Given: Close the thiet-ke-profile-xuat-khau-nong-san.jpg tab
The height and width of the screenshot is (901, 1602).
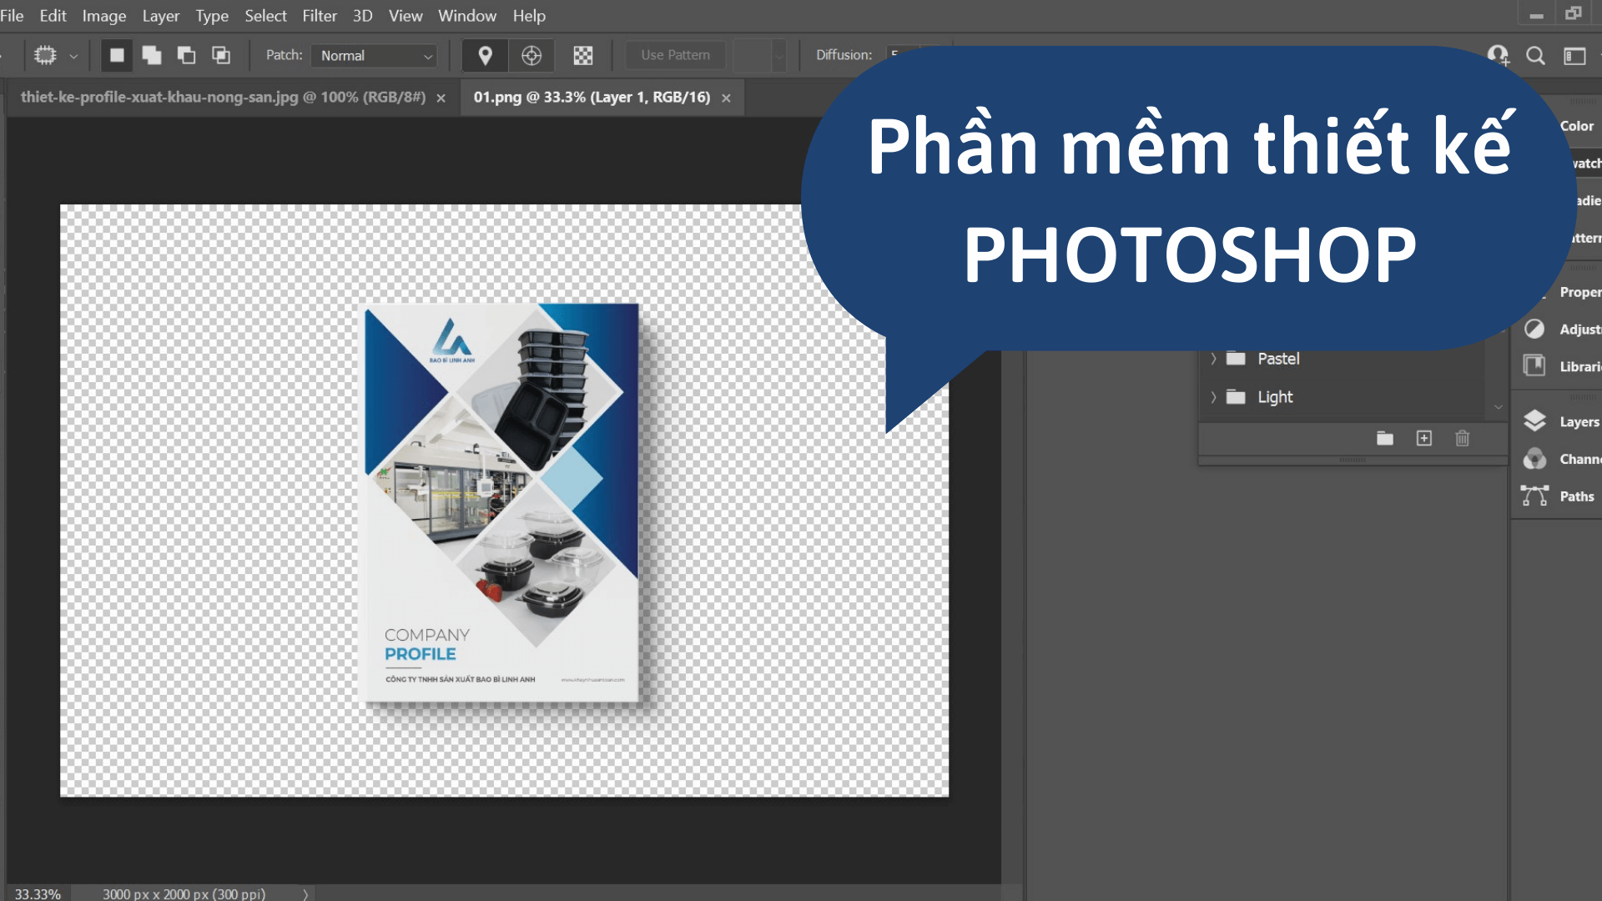Looking at the screenshot, I should pyautogui.click(x=441, y=98).
